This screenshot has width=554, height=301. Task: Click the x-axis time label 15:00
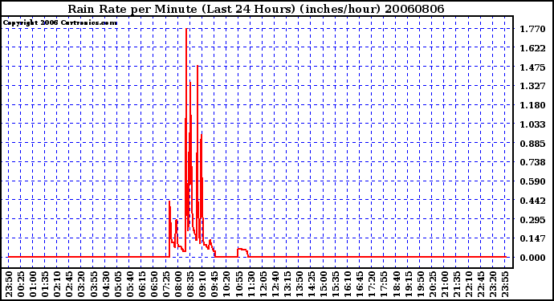coord(324,284)
